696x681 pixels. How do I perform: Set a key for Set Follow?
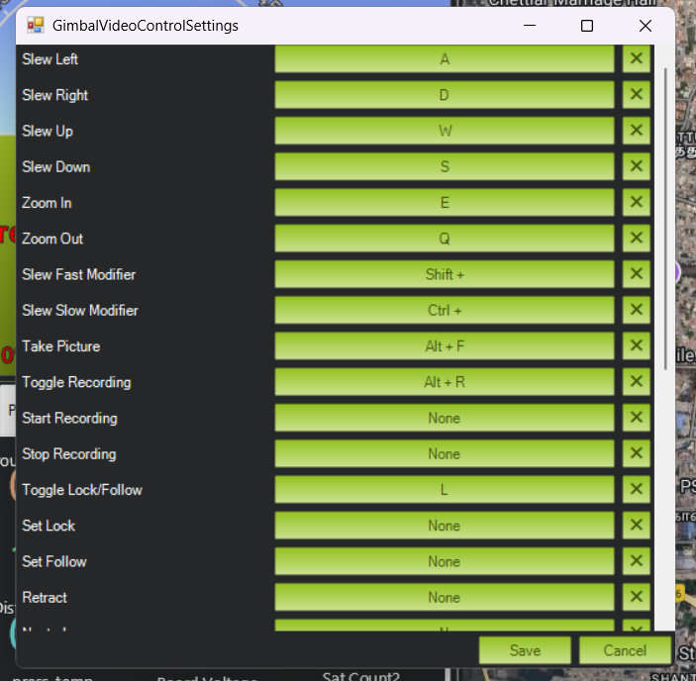coord(445,561)
